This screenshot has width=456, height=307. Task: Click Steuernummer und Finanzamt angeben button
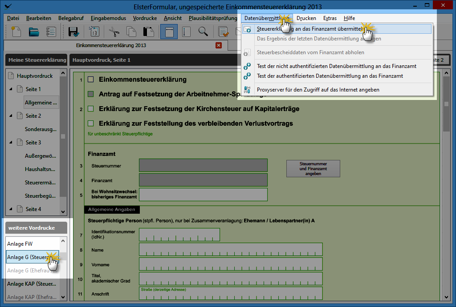[313, 168]
